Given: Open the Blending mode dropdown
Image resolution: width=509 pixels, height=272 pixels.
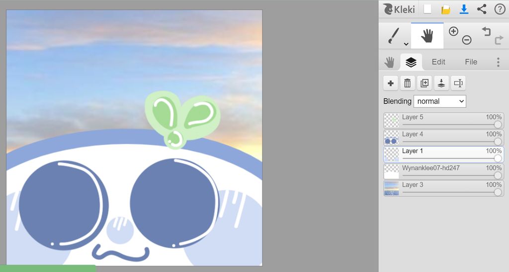Looking at the screenshot, I should pyautogui.click(x=440, y=101).
